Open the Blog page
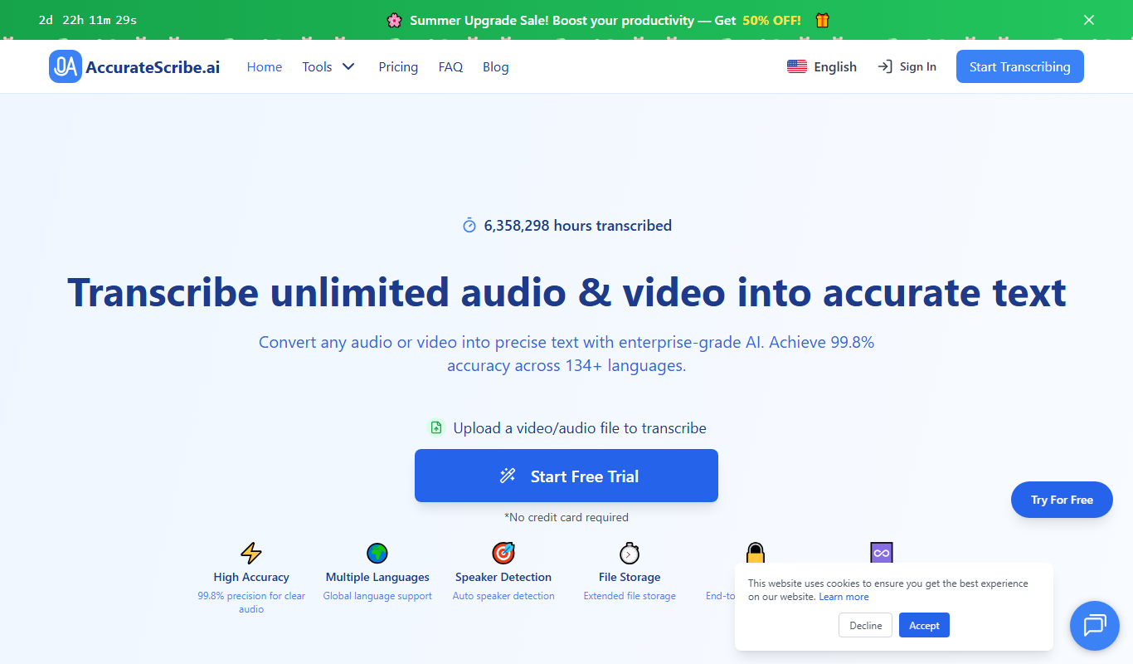 tap(496, 66)
